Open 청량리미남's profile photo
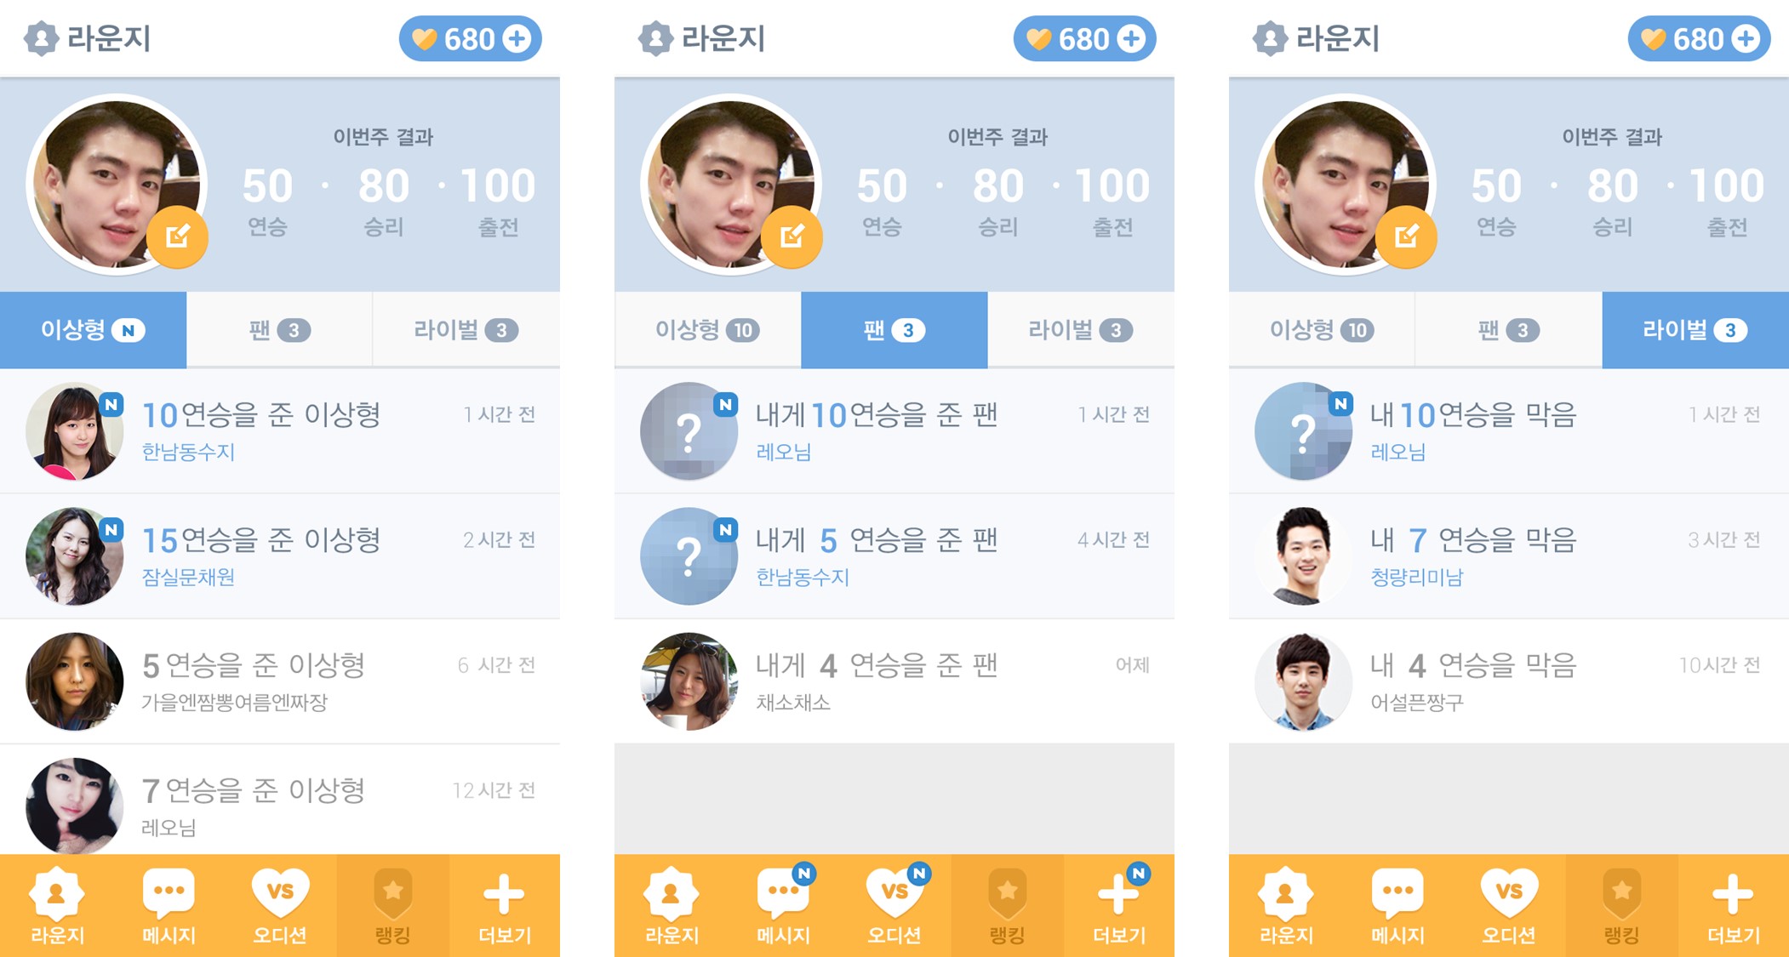 pyautogui.click(x=1303, y=556)
